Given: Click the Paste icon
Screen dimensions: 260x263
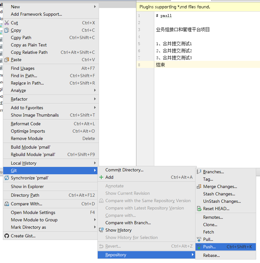Looking at the screenshot, I should point(7,60).
